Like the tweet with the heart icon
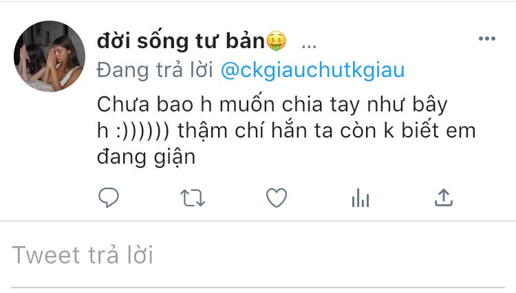Screen dimensions: 516x293 point(277,197)
